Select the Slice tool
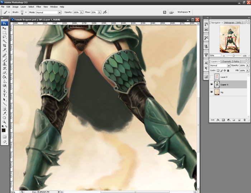Viewport: 251px width, 193px height. click(4, 50)
